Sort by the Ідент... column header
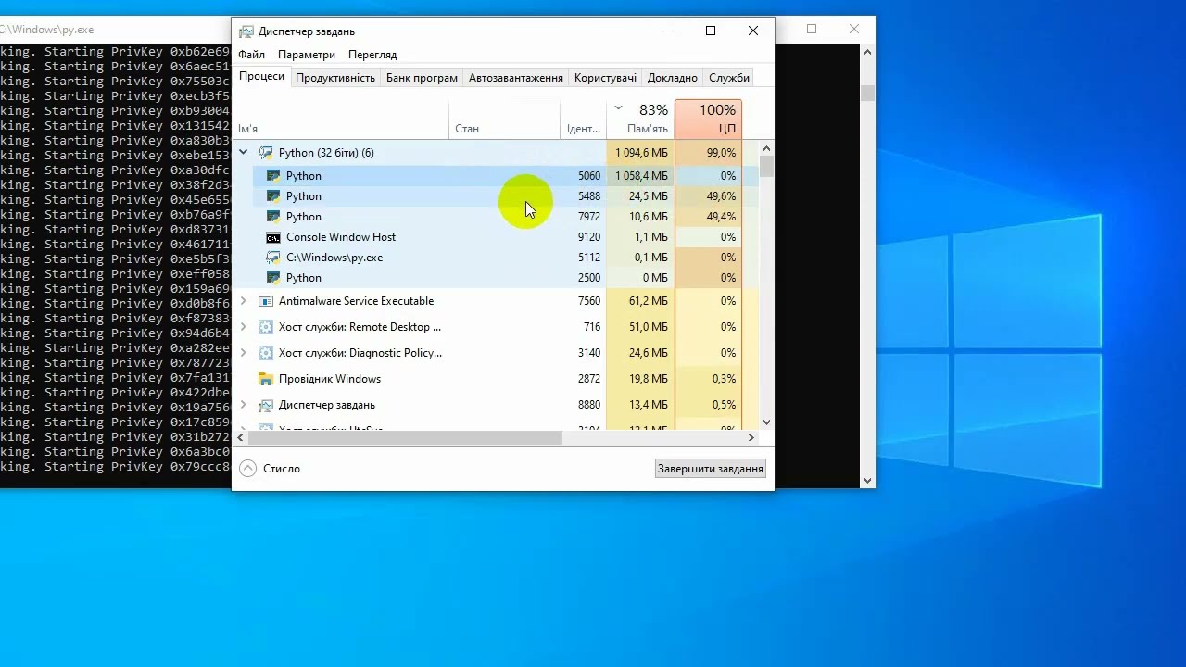This screenshot has height=667, width=1186. pyautogui.click(x=584, y=119)
